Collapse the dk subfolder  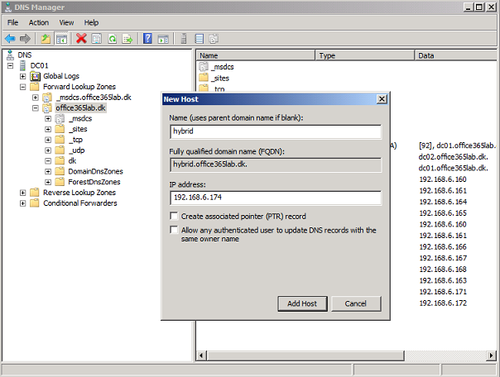click(x=48, y=160)
